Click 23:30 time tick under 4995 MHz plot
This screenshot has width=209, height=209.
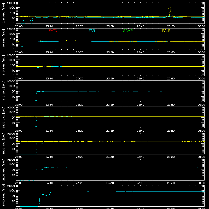[110, 157]
